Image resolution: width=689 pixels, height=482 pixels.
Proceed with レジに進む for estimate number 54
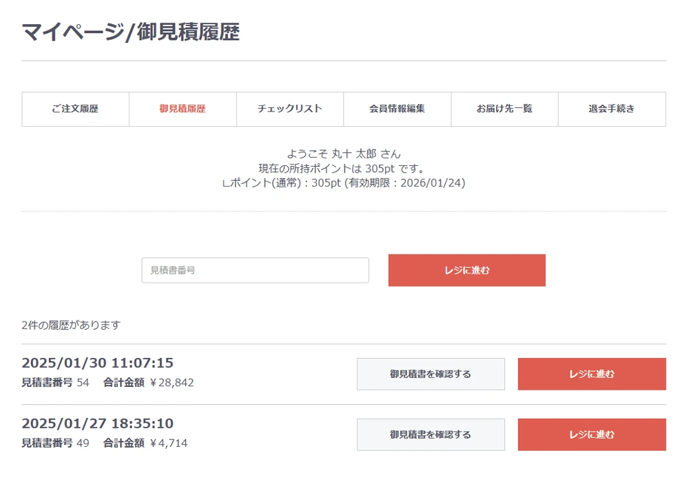pyautogui.click(x=592, y=374)
